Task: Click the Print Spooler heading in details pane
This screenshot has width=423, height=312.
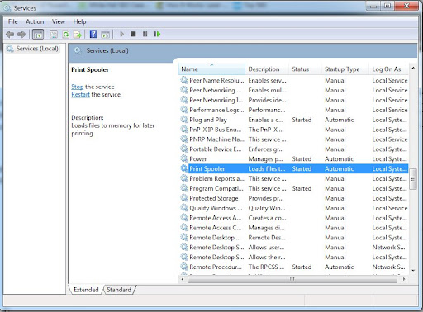Action: pos(90,69)
